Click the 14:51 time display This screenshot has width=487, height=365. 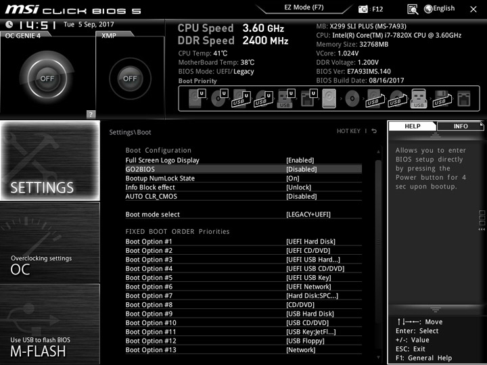pyautogui.click(x=37, y=24)
